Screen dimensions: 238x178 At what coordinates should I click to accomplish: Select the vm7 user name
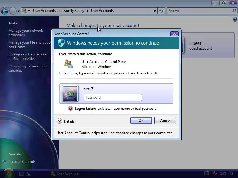tap(89, 89)
